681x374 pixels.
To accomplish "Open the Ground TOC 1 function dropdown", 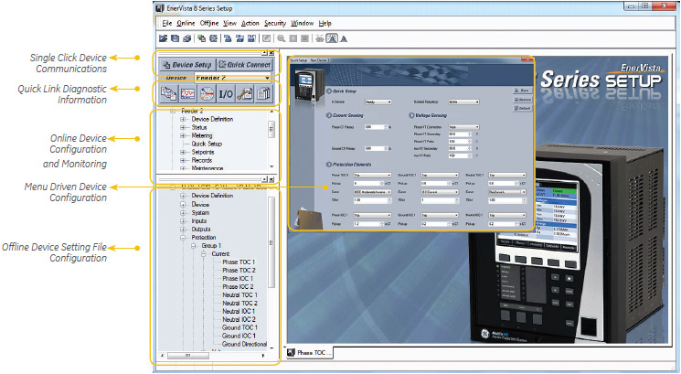I will [440, 175].
